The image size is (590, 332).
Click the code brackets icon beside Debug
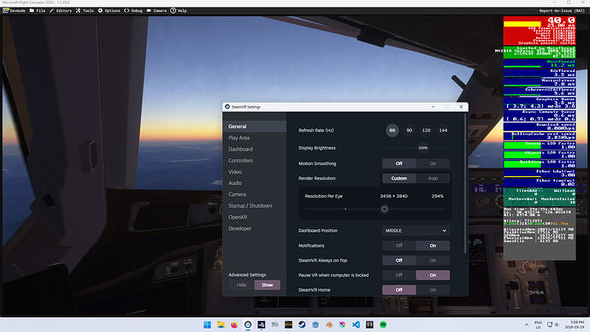pos(127,10)
